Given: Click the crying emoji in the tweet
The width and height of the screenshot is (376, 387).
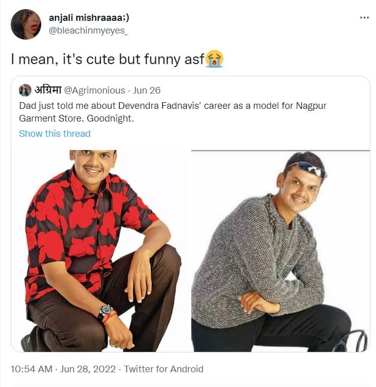Looking at the screenshot, I should (215, 59).
